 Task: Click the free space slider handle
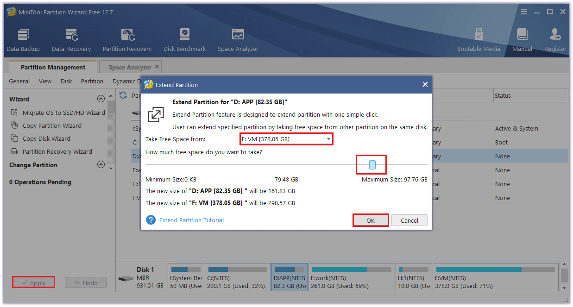(x=372, y=165)
